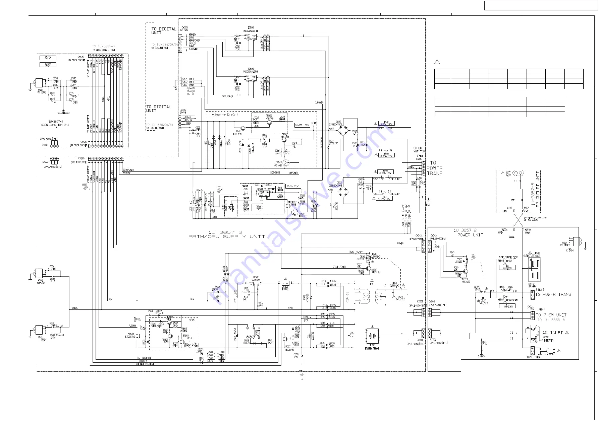The image size is (599, 423).
Task: Click the 'PRIM/CPU SUPPLY UNIT' title label
Action: point(227,236)
